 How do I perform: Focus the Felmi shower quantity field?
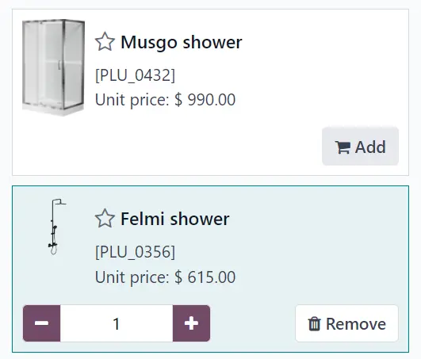click(x=117, y=323)
